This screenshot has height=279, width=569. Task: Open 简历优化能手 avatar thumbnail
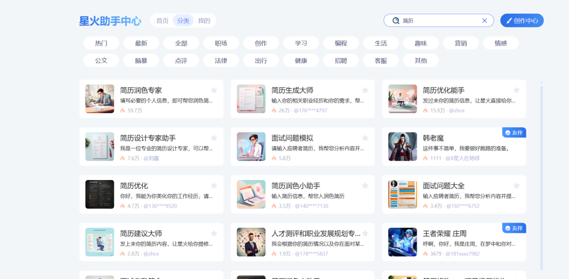403,98
